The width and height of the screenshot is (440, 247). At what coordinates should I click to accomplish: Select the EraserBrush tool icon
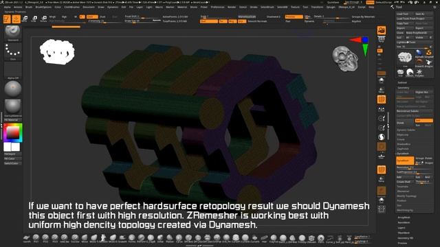[x=419, y=62]
